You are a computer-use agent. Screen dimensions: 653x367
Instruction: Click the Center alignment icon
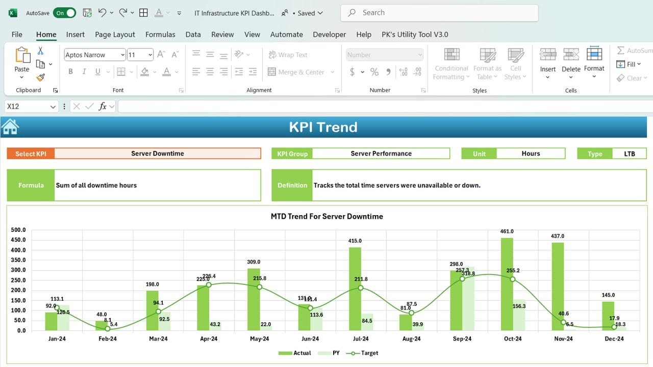tap(210, 72)
